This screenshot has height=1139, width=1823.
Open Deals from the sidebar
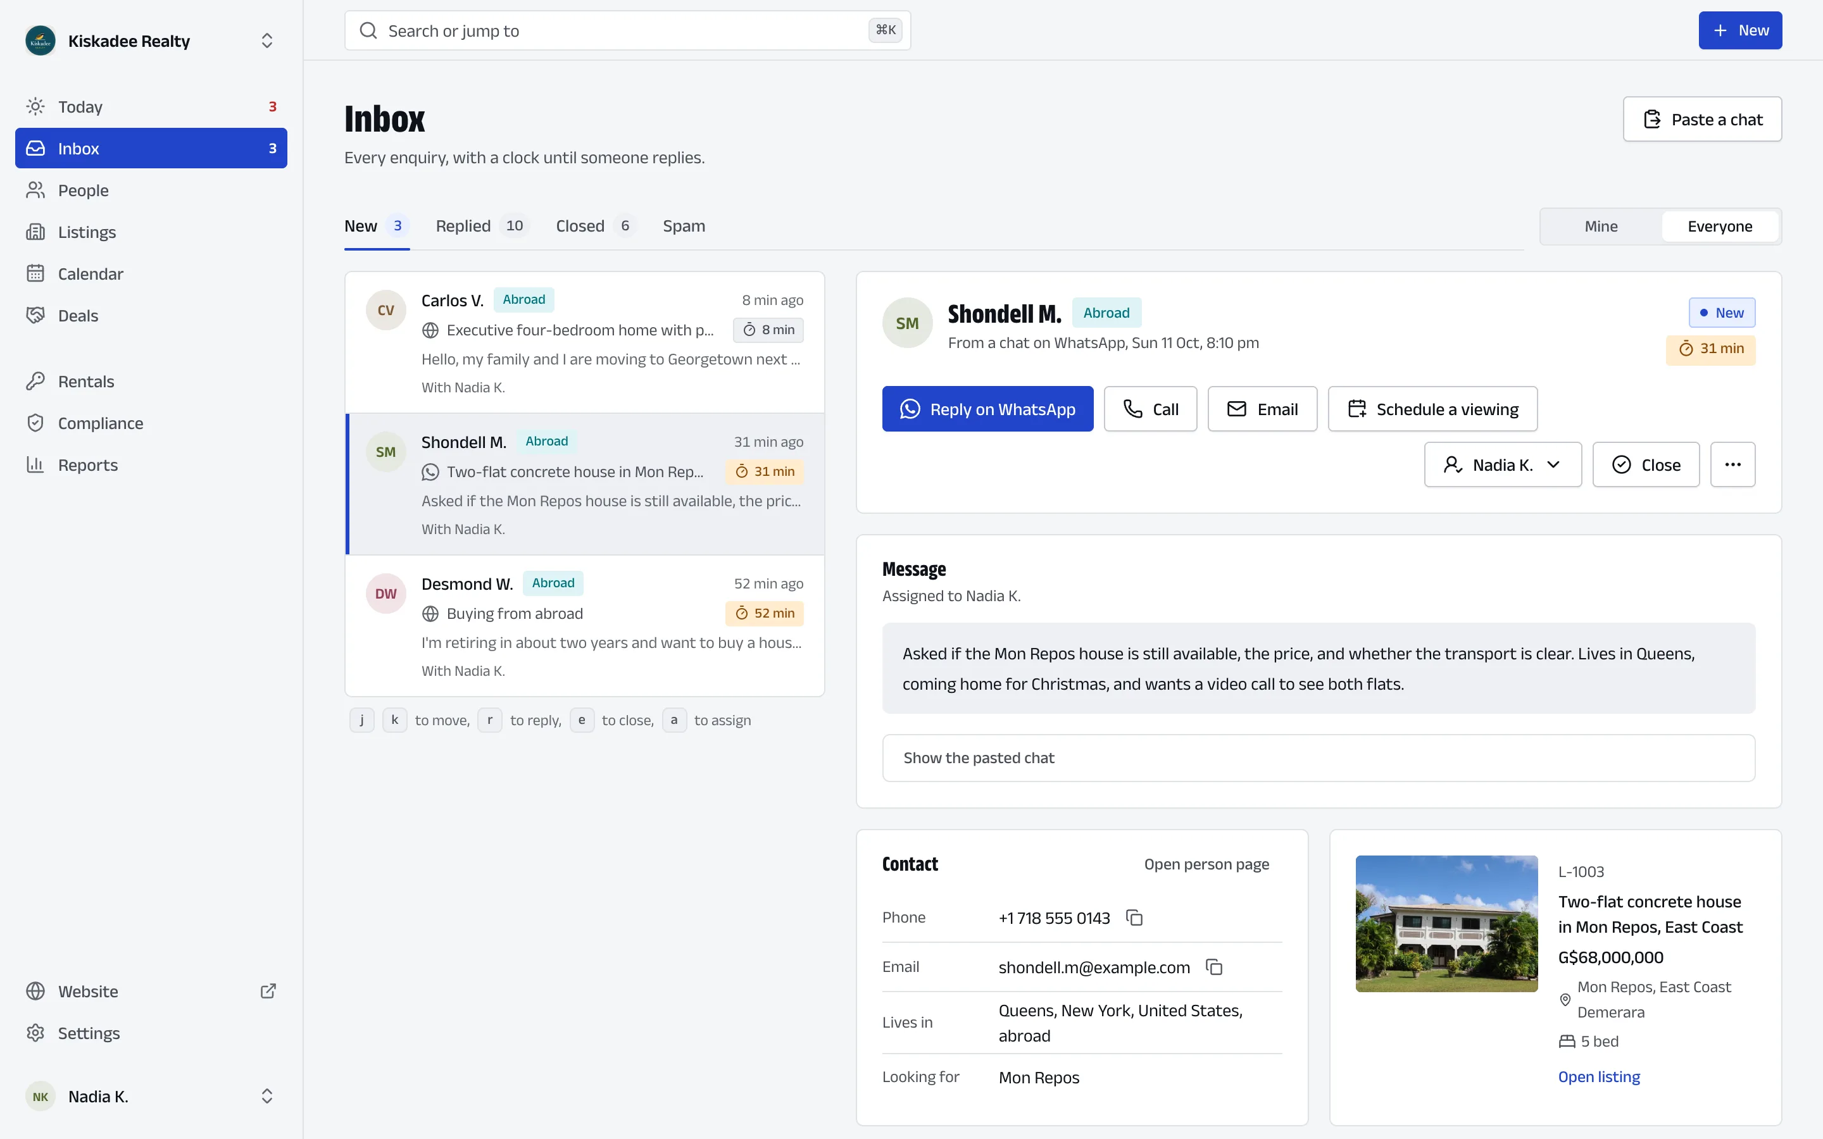(x=151, y=315)
